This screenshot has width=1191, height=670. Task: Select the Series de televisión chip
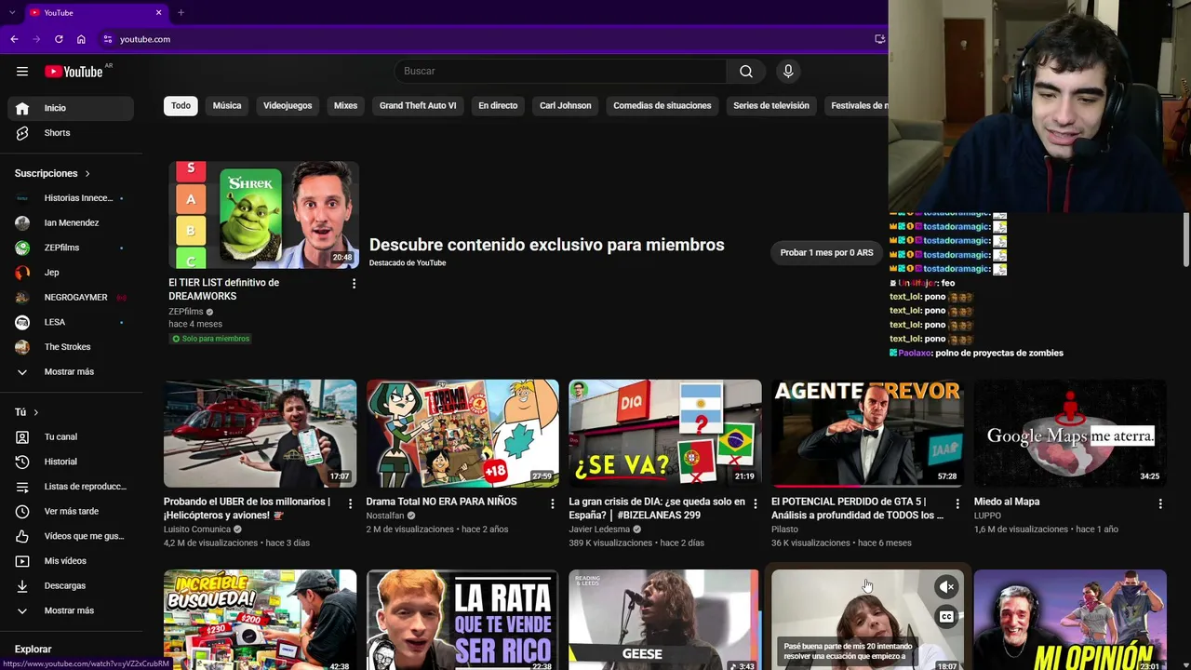pyautogui.click(x=771, y=105)
